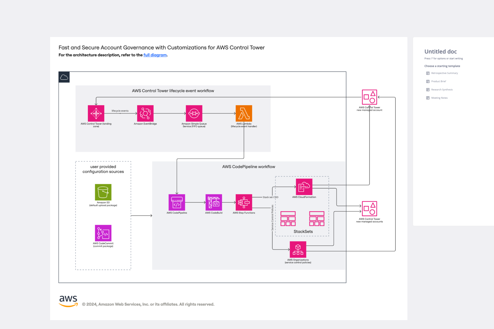Select the Amazon EventBridge icon

coord(145,113)
